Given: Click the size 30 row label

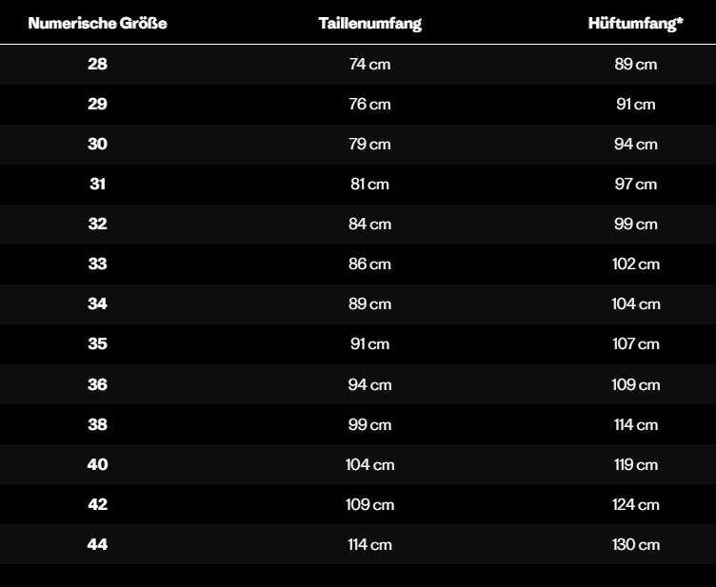Looking at the screenshot, I should [98, 145].
